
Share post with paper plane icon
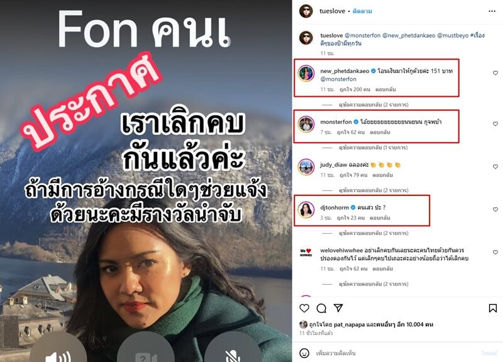[338, 308]
